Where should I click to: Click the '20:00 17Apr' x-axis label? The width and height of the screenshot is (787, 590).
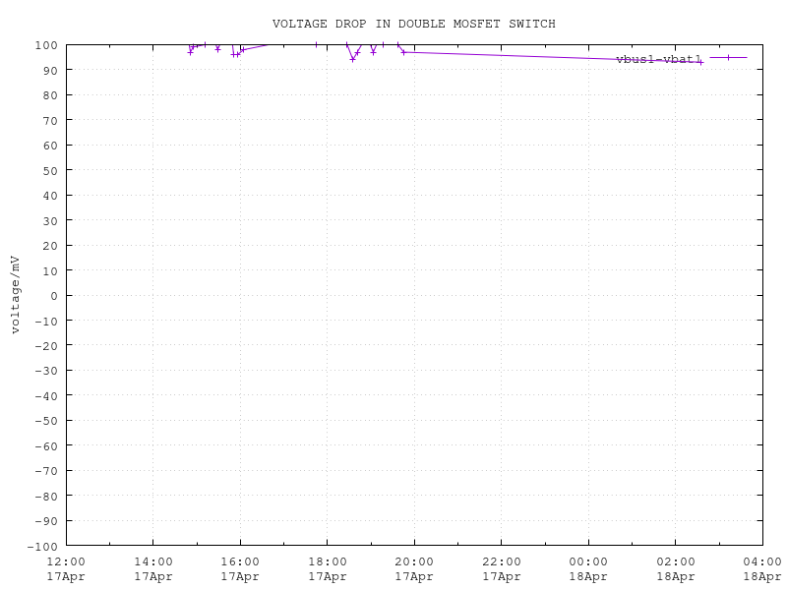414,569
